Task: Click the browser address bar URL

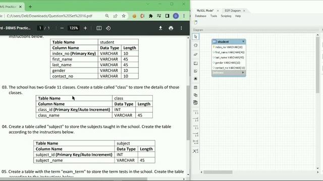Action: click(49, 16)
